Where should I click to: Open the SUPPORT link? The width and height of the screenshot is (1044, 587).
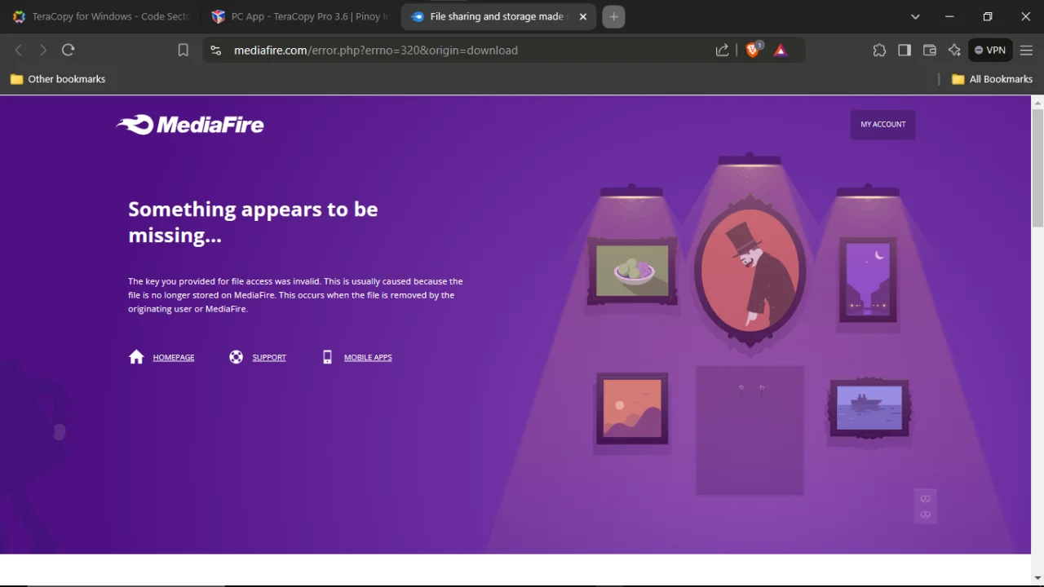pyautogui.click(x=269, y=357)
